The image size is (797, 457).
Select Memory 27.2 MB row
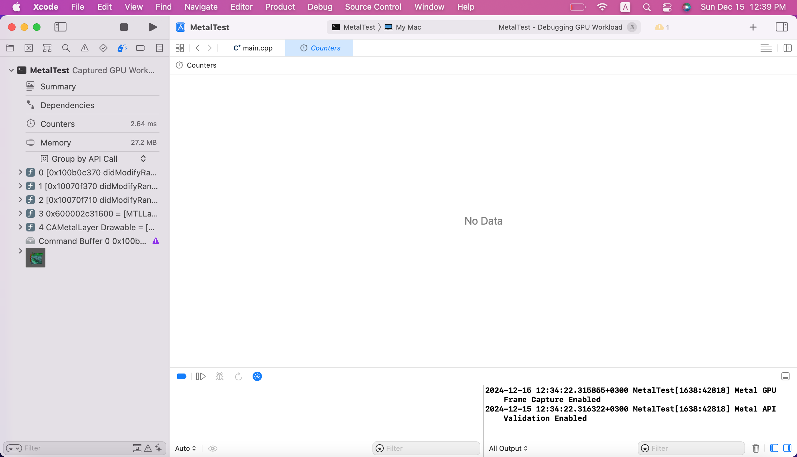(x=92, y=142)
